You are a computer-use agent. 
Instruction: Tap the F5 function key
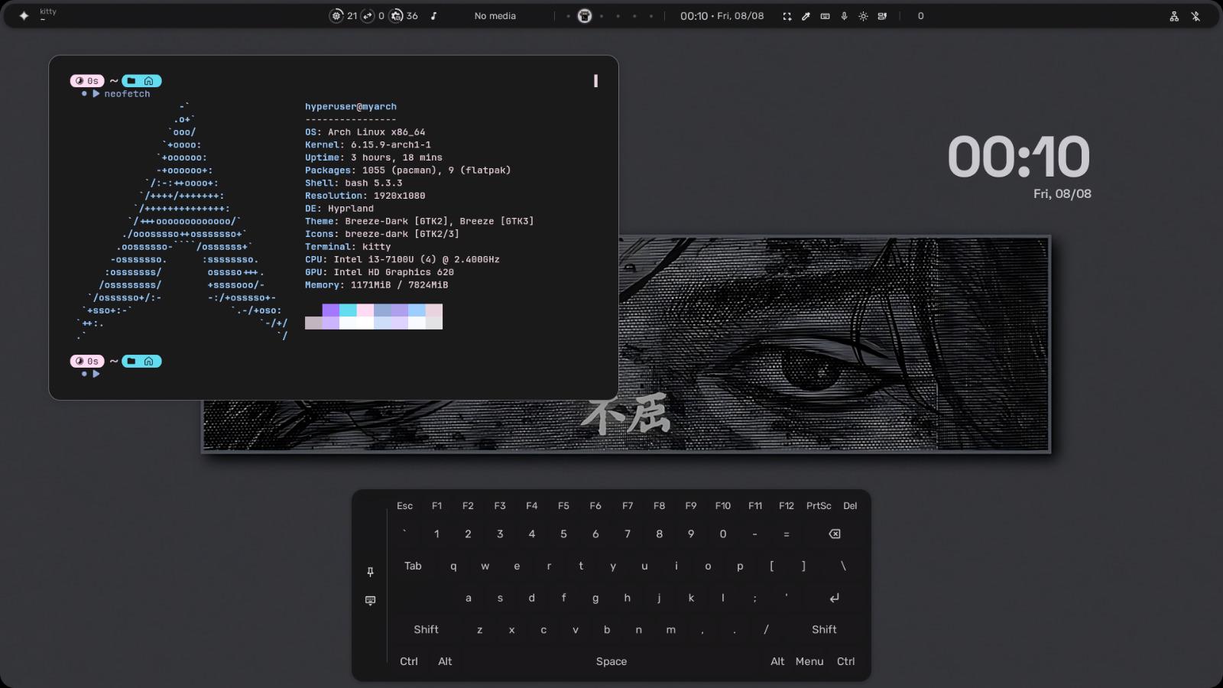[x=563, y=506]
